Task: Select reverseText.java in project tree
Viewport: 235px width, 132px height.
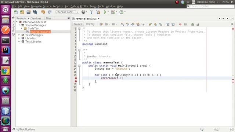Action: 40,32
